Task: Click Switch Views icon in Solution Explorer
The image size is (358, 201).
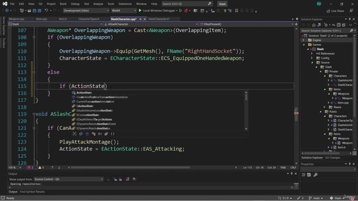Action: (x=319, y=25)
